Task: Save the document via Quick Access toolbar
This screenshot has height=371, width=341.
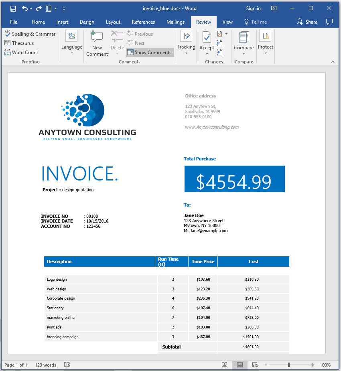Action: [13, 8]
